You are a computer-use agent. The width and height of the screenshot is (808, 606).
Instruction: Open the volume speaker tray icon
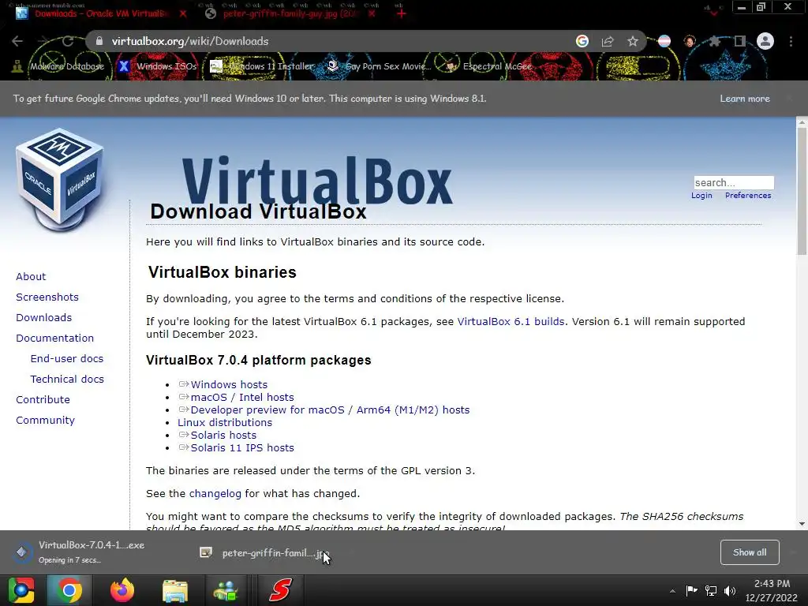[x=730, y=590]
